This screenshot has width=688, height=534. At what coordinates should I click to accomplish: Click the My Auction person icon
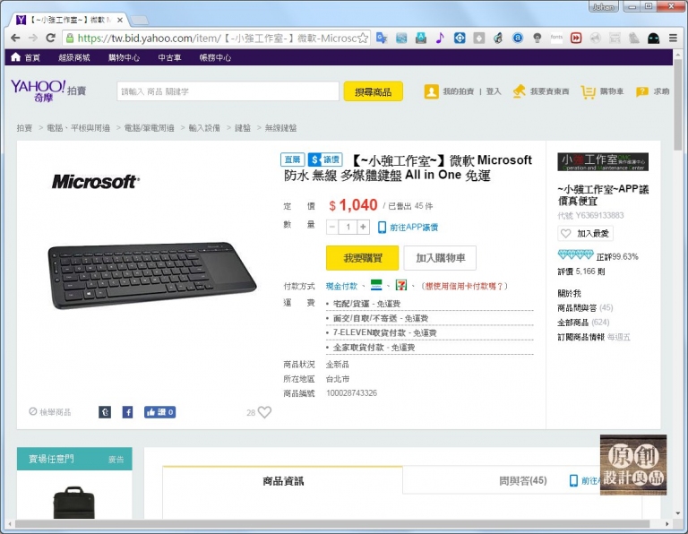point(431,91)
